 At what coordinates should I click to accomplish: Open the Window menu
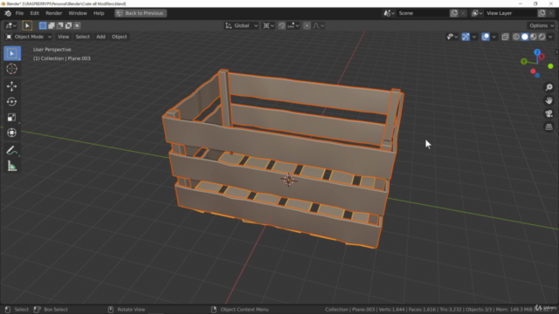(78, 13)
